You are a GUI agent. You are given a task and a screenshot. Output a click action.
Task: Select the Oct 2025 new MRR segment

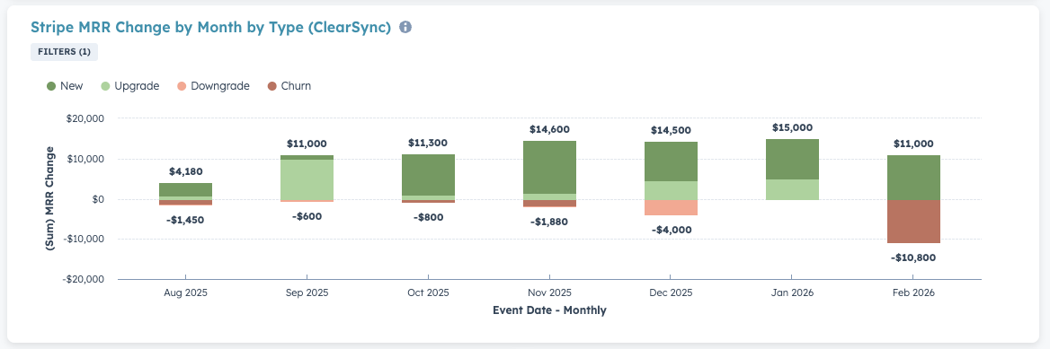pos(428,175)
